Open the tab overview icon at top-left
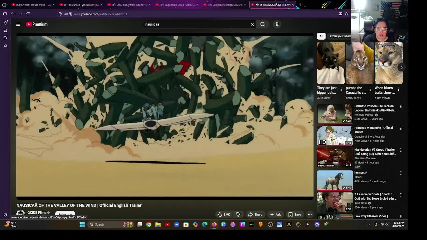 (4, 5)
